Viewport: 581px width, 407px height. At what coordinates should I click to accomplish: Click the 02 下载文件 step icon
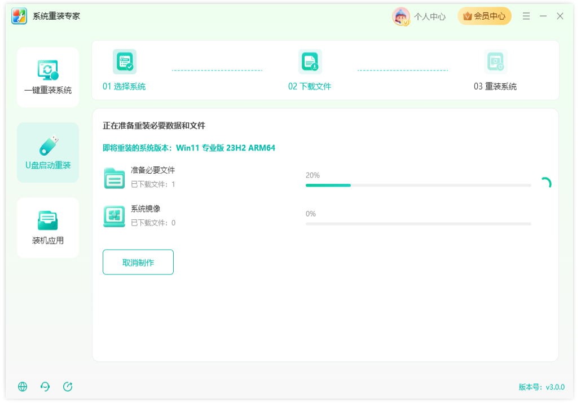click(x=310, y=62)
